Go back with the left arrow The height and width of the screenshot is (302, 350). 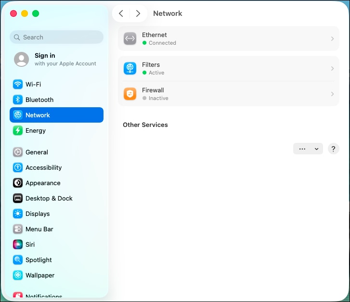[121, 13]
